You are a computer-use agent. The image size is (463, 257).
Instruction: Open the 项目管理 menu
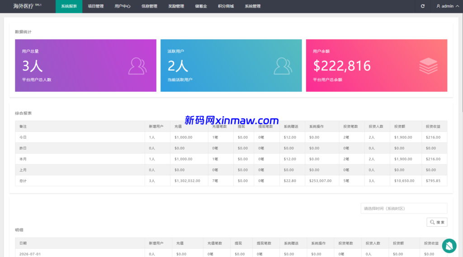96,6
